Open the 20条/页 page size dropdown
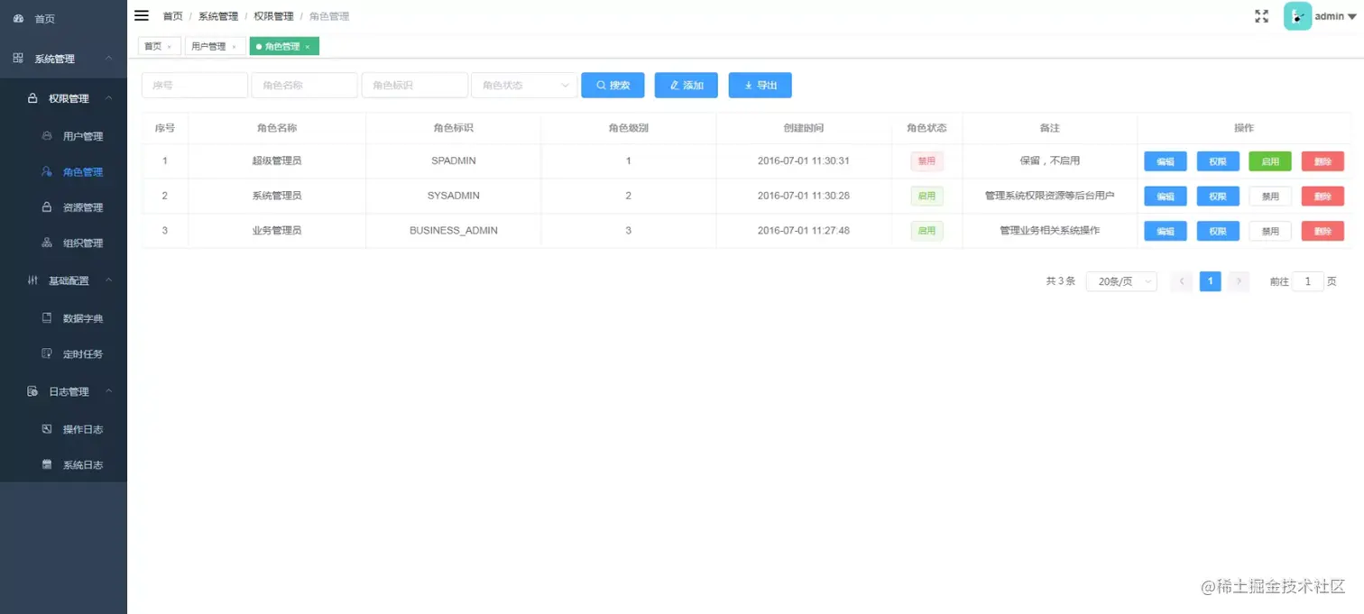This screenshot has height=614, width=1364. click(x=1121, y=281)
